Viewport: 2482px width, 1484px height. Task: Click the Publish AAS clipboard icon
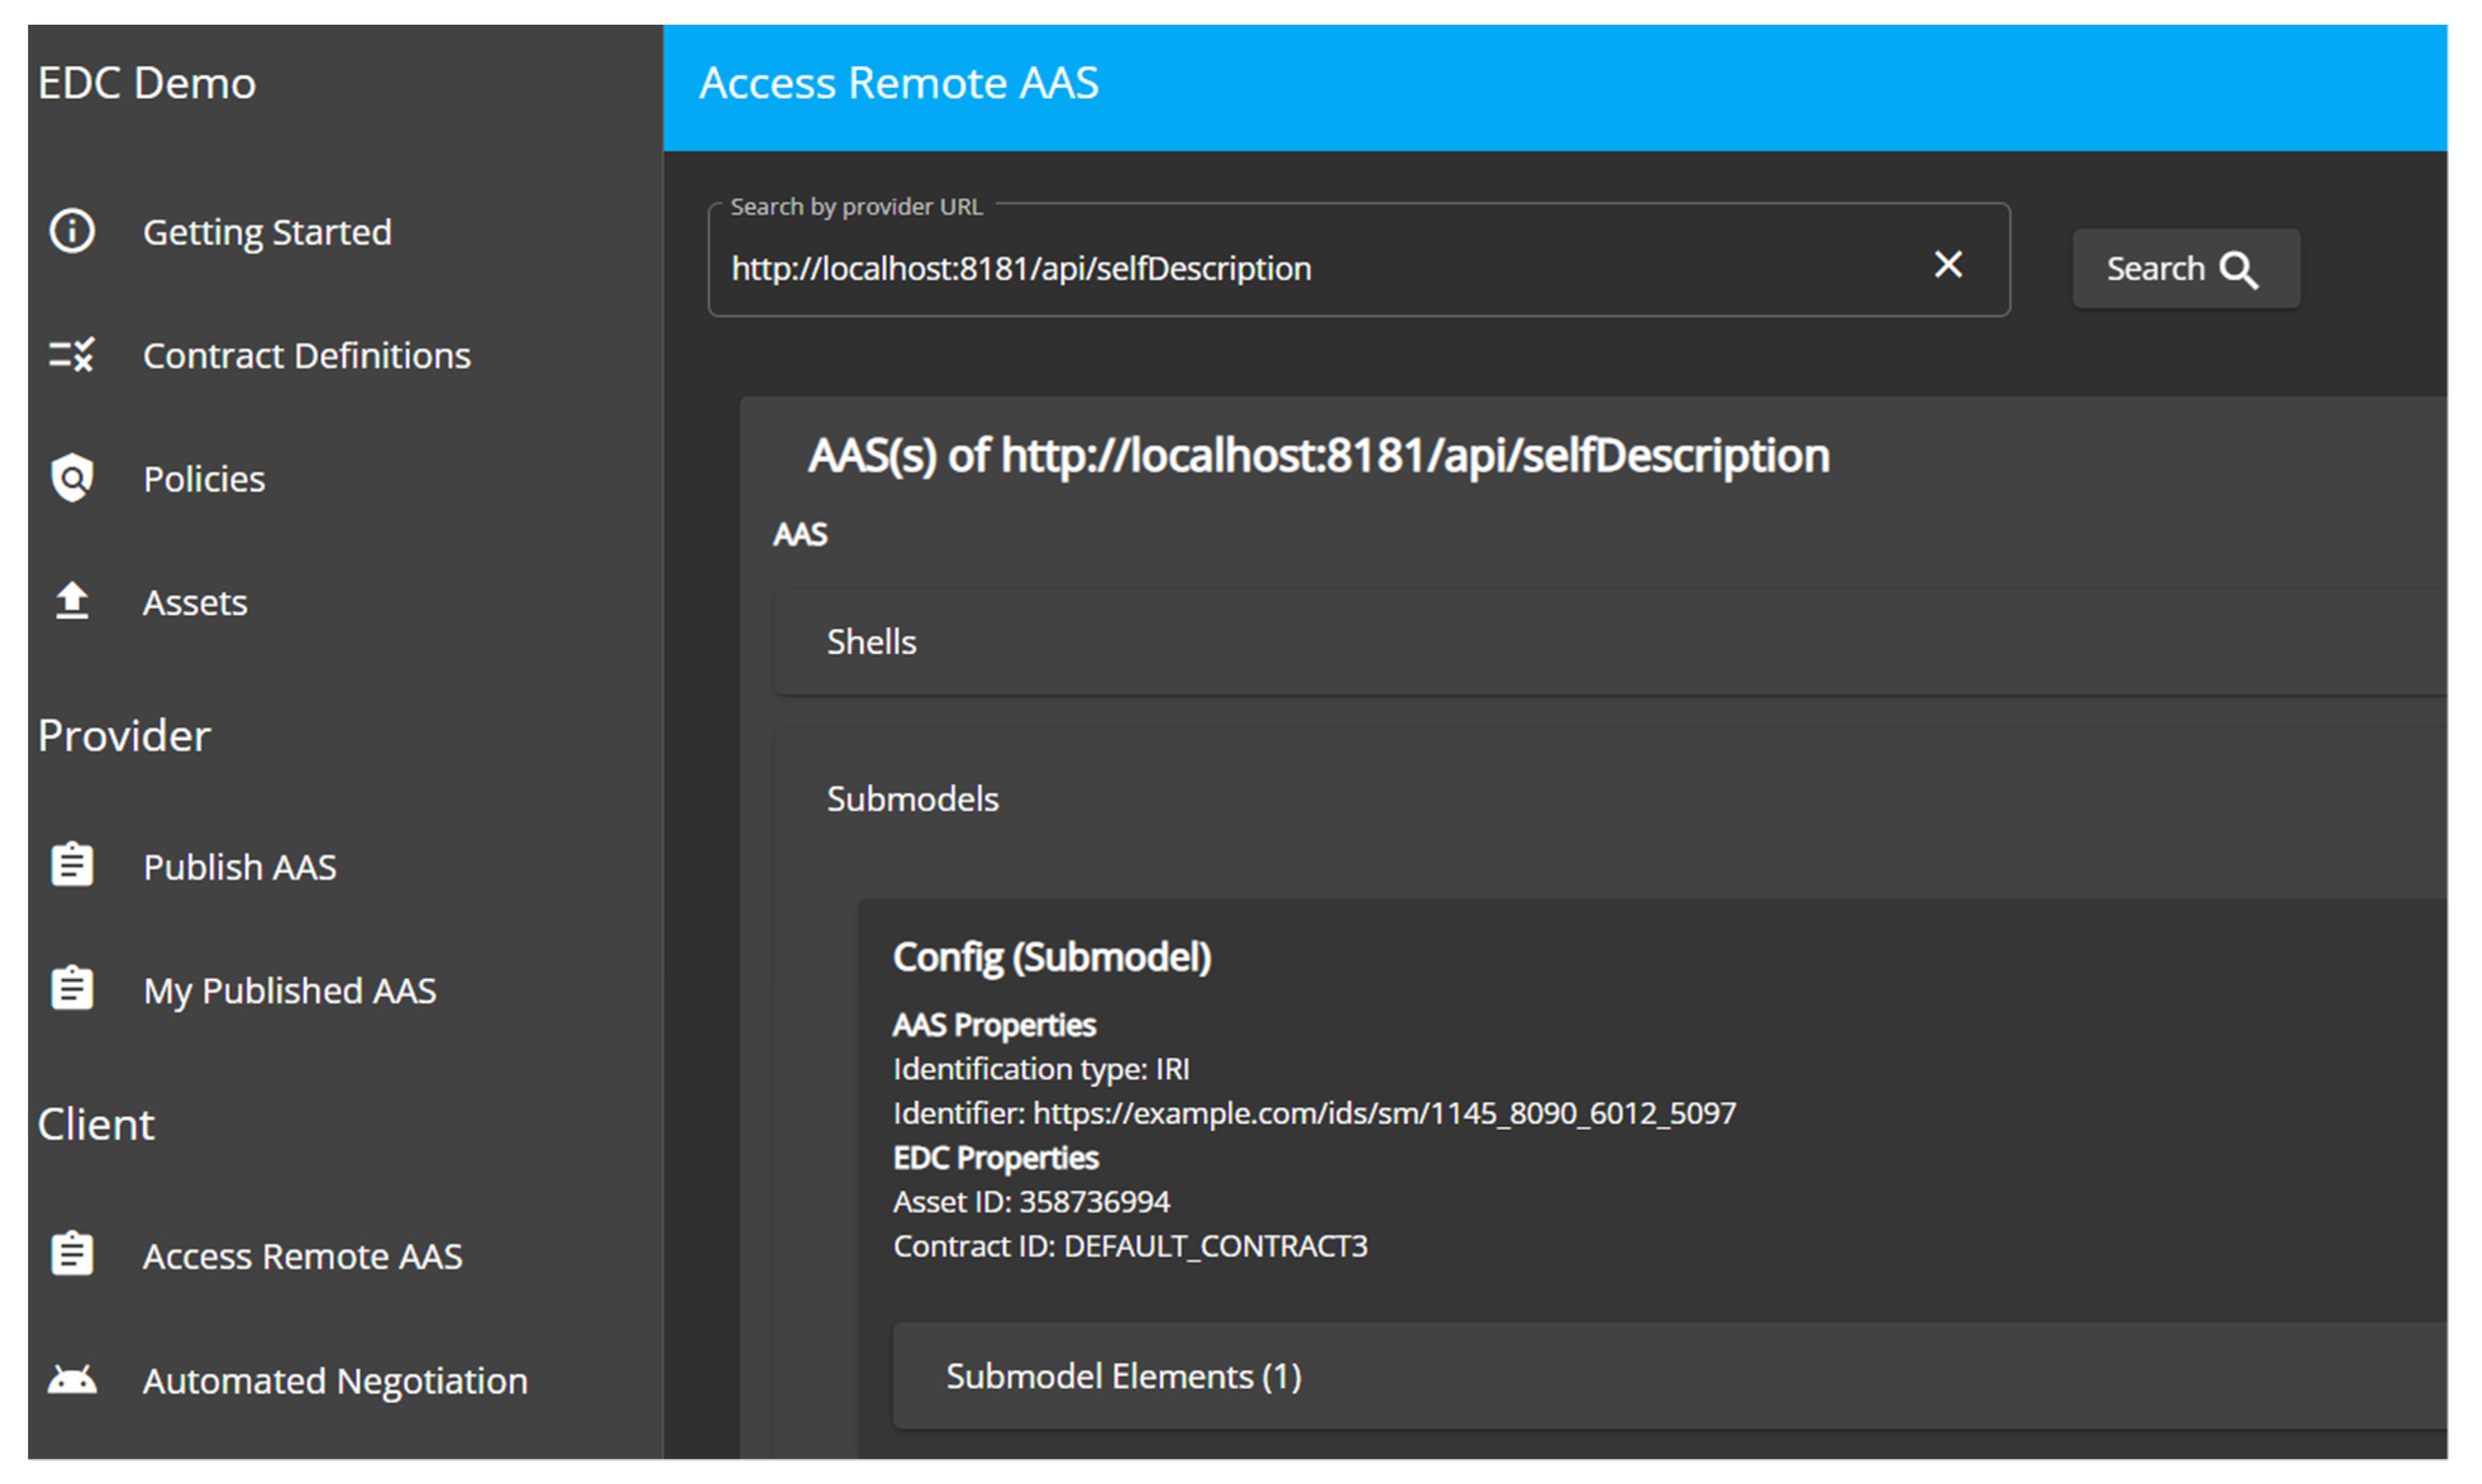click(72, 866)
